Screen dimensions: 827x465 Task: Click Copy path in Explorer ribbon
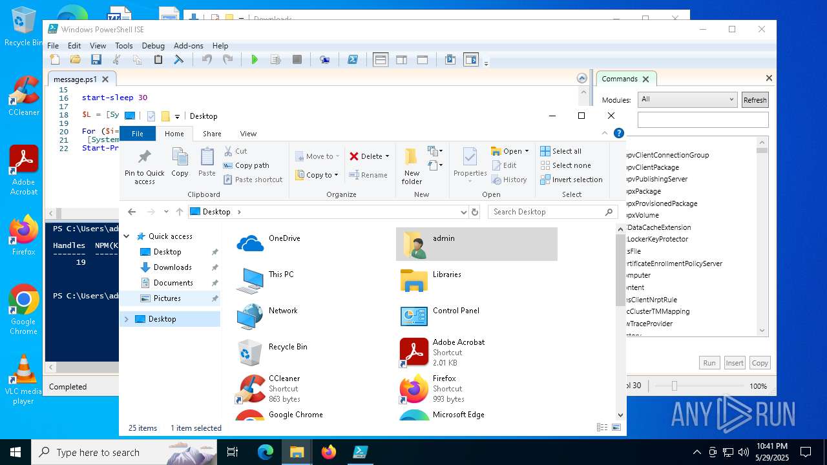(x=246, y=165)
